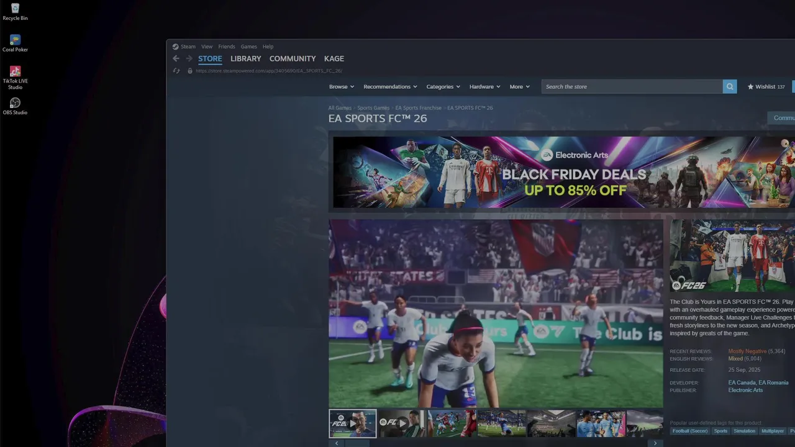Select the third screenshot thumbnail with red player
The height and width of the screenshot is (447, 795).
point(452,423)
